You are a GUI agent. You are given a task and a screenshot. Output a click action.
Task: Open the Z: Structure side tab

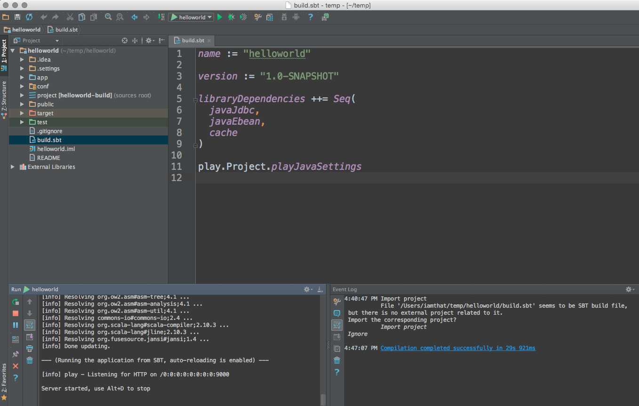pyautogui.click(x=4, y=100)
